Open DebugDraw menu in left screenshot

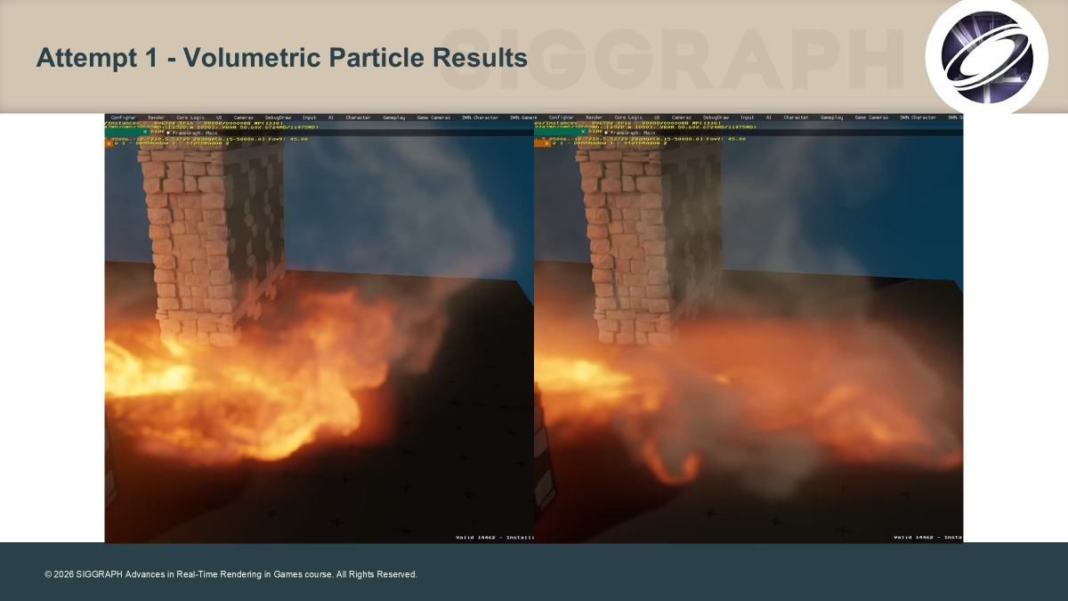pos(278,118)
